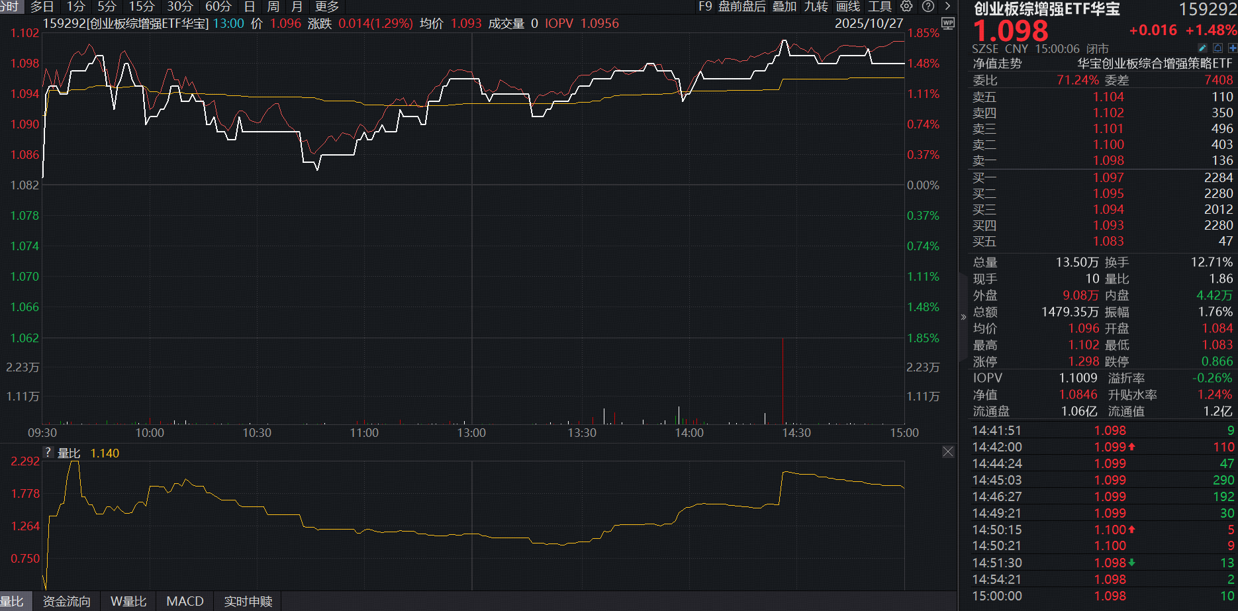
Task: Switch to the MACD indicator tab
Action: [185, 601]
